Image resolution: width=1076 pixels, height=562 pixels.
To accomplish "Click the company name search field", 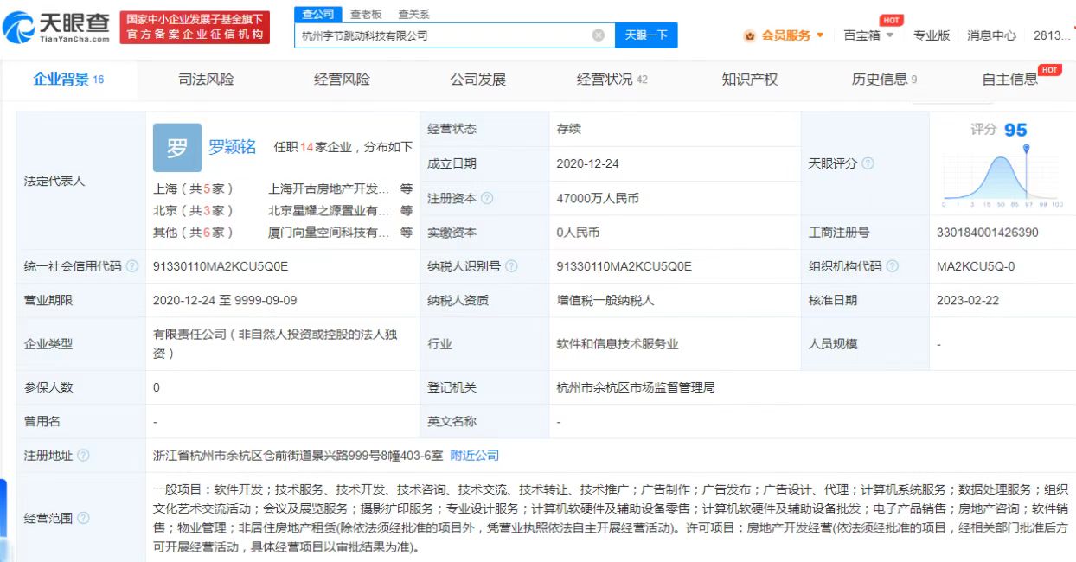I will pos(441,35).
